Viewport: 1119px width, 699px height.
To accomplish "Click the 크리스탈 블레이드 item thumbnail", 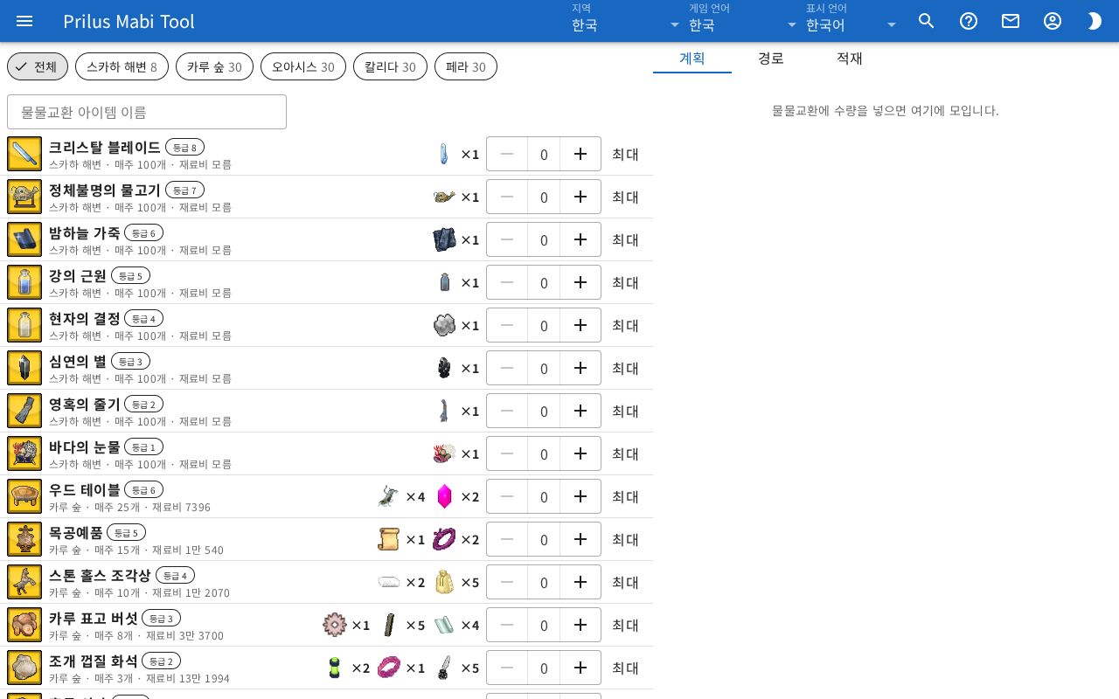I will 24,154.
